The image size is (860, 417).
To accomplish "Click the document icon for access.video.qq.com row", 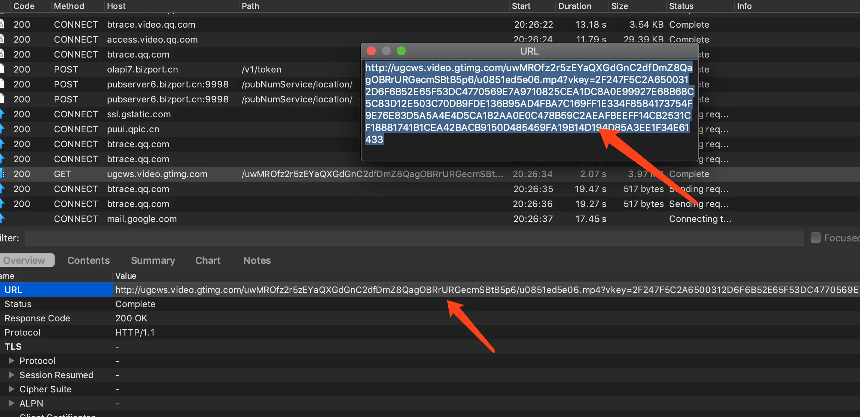I will point(2,39).
